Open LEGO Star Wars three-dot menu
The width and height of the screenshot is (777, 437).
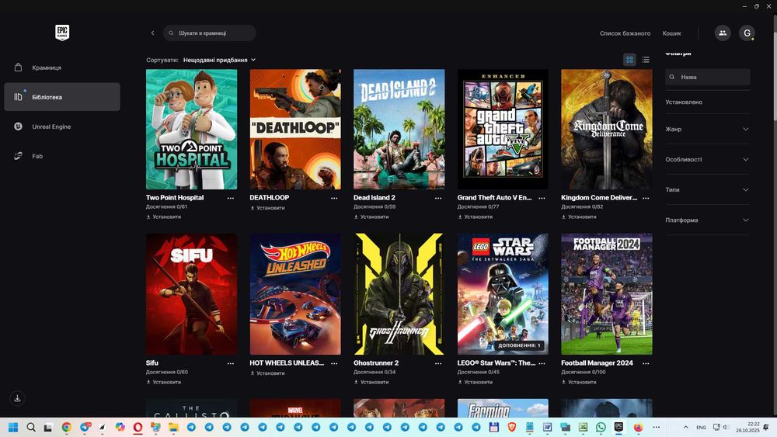tap(542, 363)
